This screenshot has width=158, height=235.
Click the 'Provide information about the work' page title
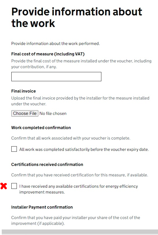77,17
